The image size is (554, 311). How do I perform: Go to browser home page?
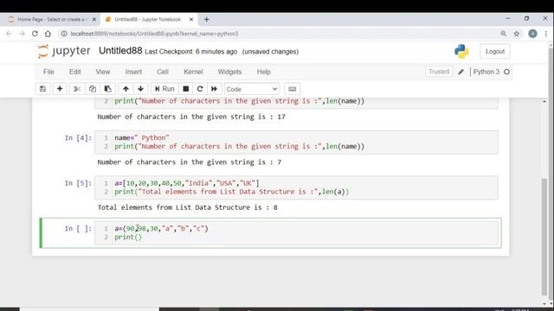coord(48,34)
